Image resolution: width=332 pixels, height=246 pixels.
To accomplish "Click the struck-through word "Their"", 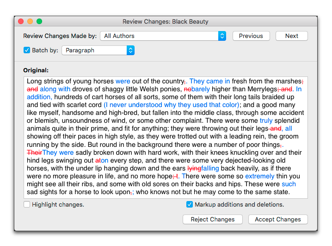I will pyautogui.click(x=34, y=152).
